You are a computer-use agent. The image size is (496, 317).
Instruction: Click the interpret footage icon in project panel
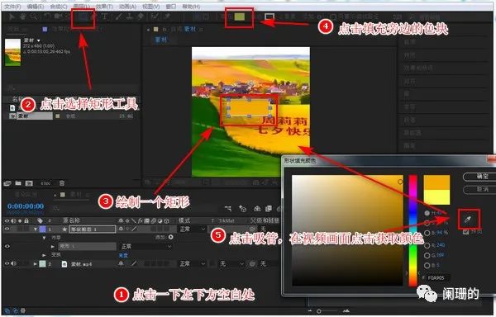click(7, 183)
